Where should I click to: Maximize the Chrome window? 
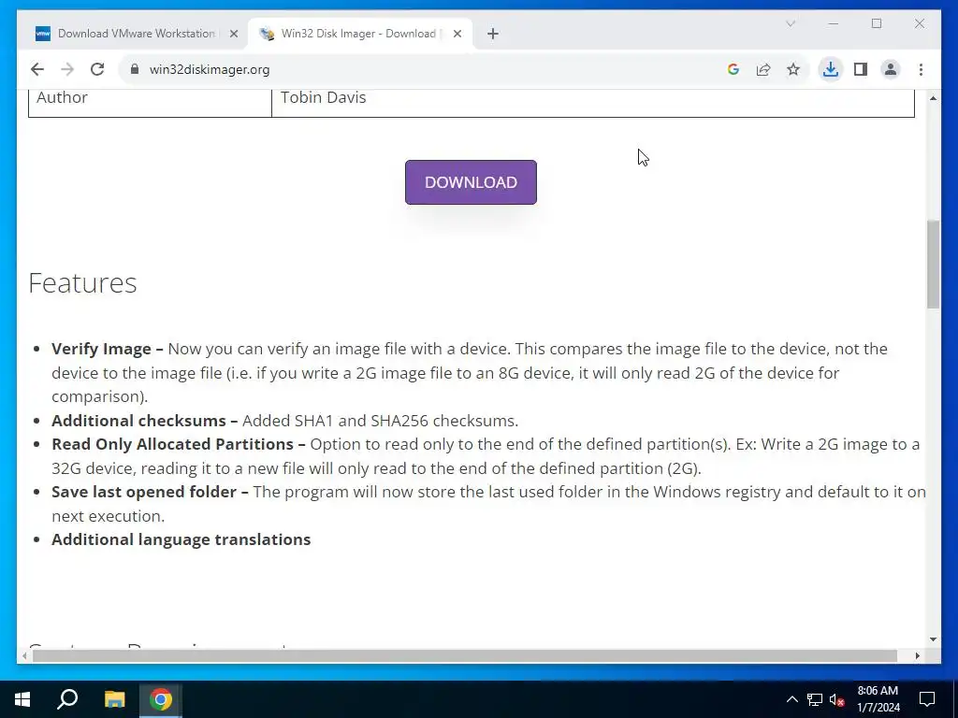coord(876,23)
